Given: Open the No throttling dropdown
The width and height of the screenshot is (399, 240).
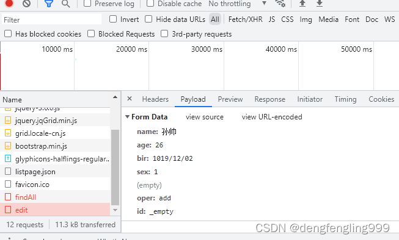Looking at the screenshot, I should click(238, 4).
